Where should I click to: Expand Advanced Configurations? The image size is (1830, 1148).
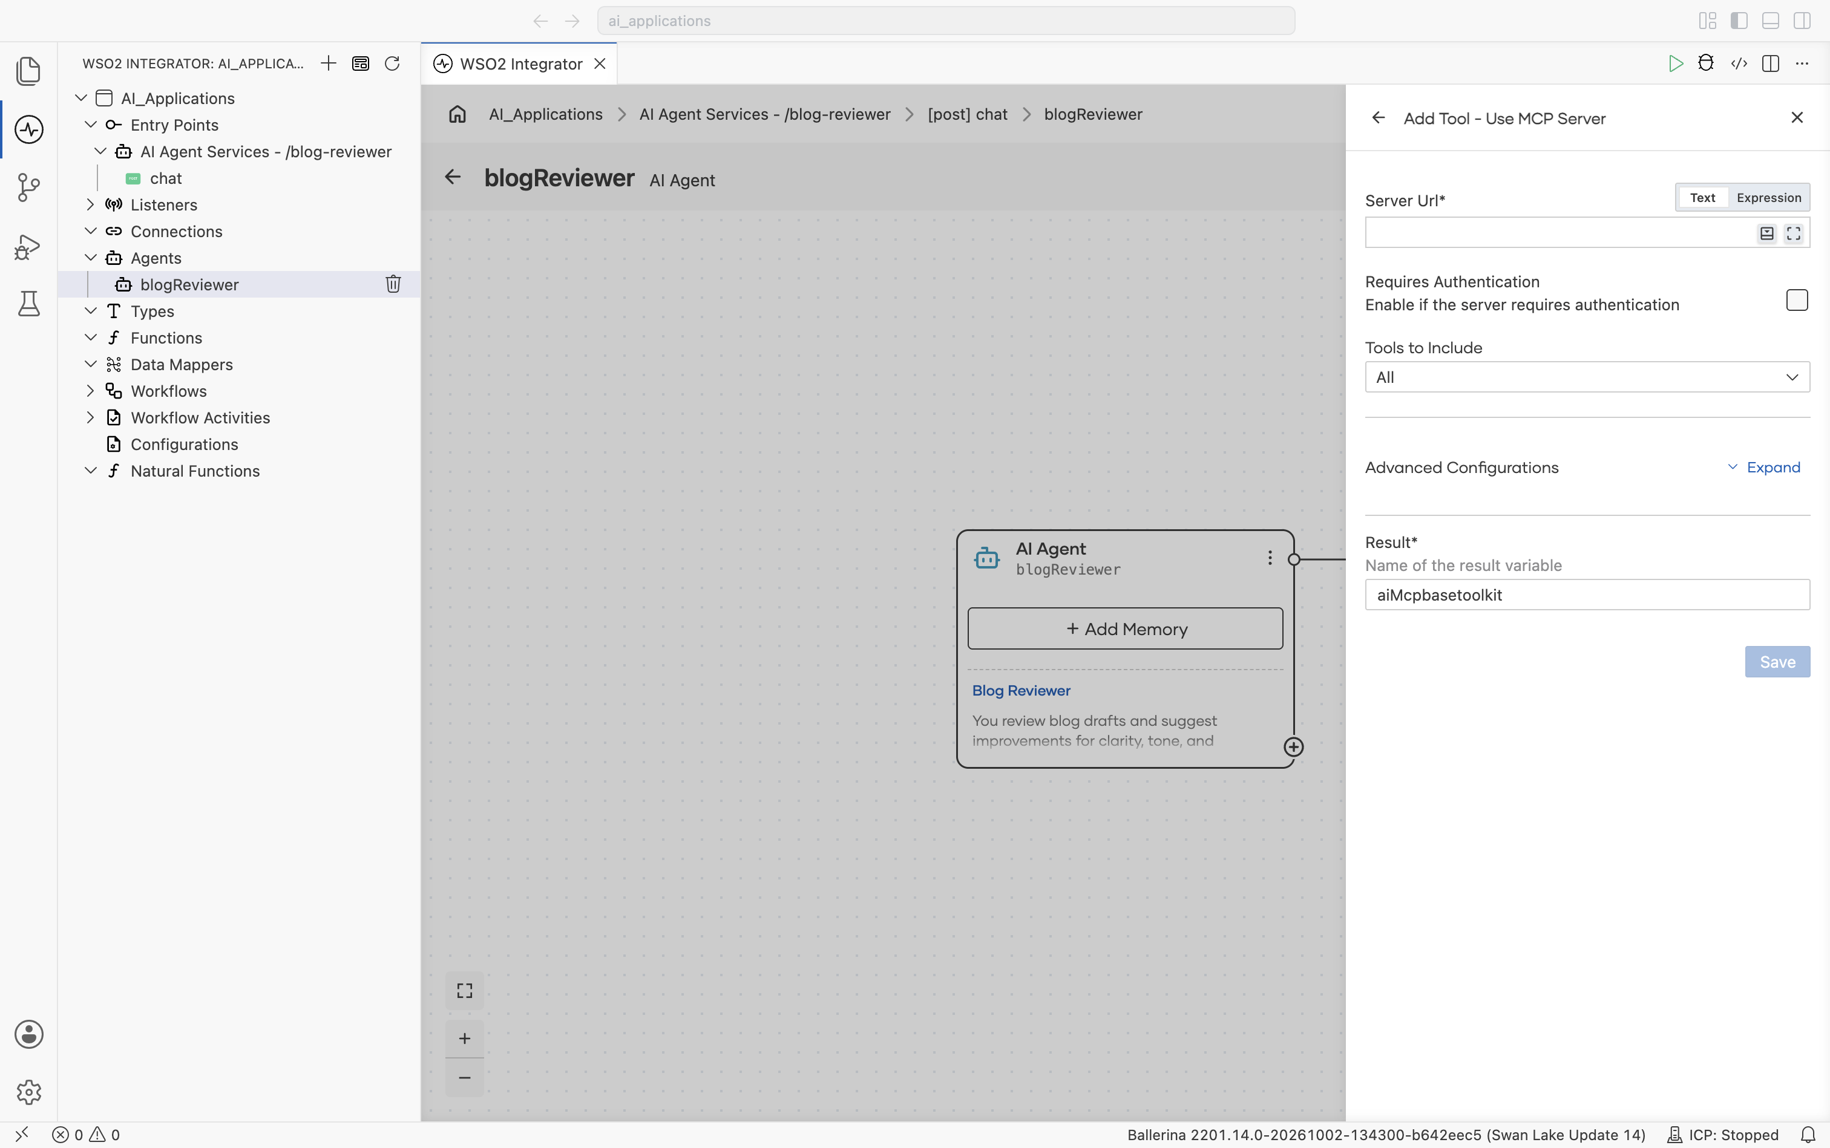point(1764,467)
